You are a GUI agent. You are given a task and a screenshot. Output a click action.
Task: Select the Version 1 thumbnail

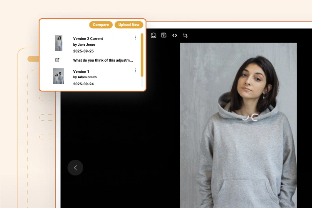(x=59, y=76)
